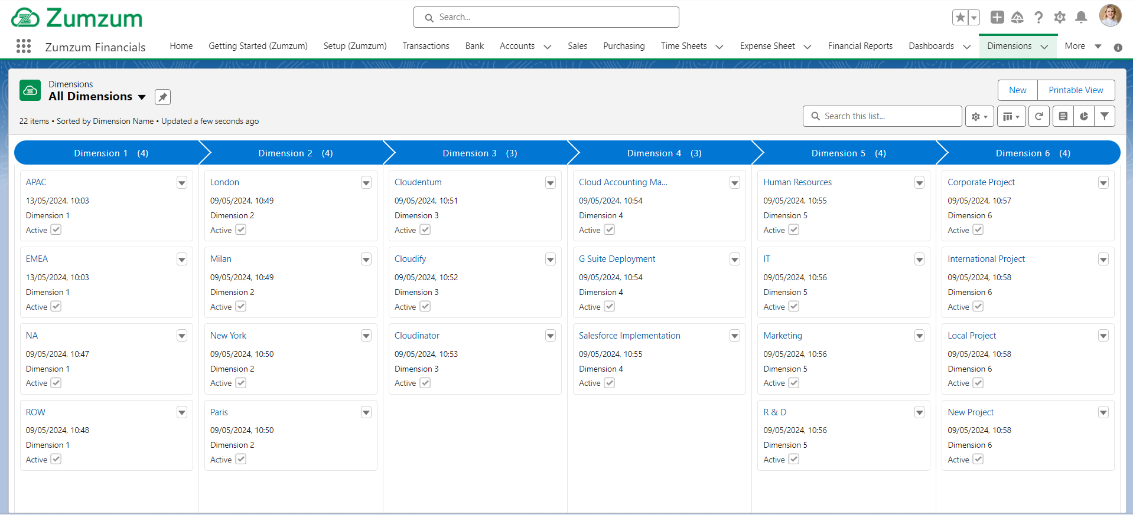Screen dimensions: 1133x515
Task: Open the actions menu on EMEA card
Action: click(182, 259)
